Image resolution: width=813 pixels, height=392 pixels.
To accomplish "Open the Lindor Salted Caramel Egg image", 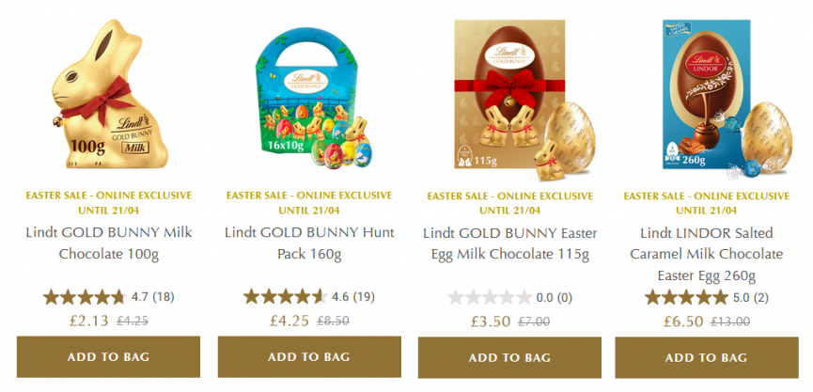I will click(x=727, y=100).
